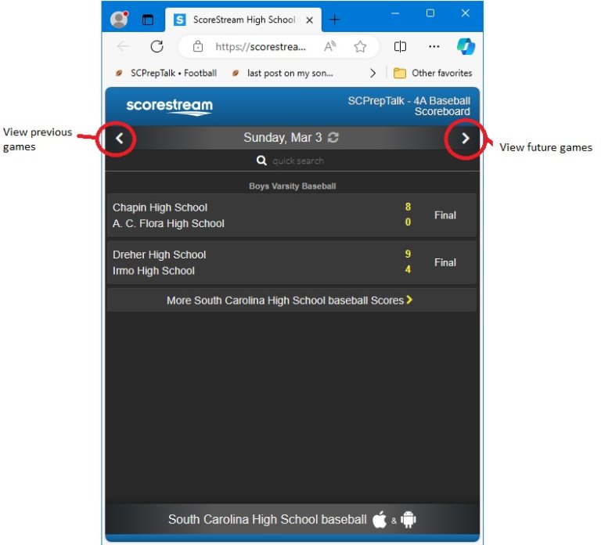Click the scorestream address bar URL
This screenshot has height=545, width=601.
point(261,47)
